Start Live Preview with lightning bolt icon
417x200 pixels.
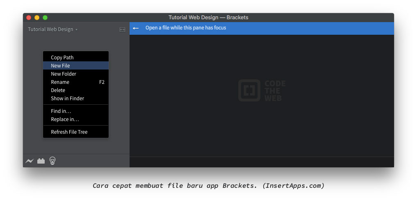click(30, 161)
